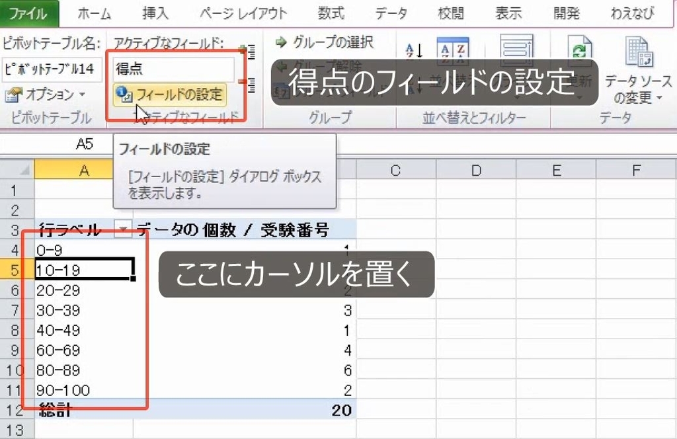Click グループの選択 button

point(324,42)
